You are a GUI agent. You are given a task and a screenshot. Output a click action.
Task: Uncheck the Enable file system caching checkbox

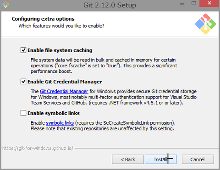(x=23, y=50)
